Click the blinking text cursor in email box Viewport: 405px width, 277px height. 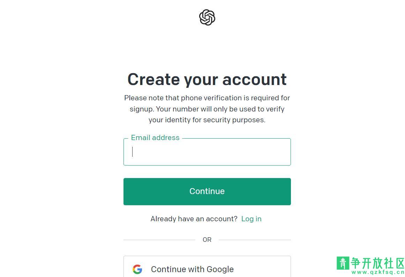(133, 152)
